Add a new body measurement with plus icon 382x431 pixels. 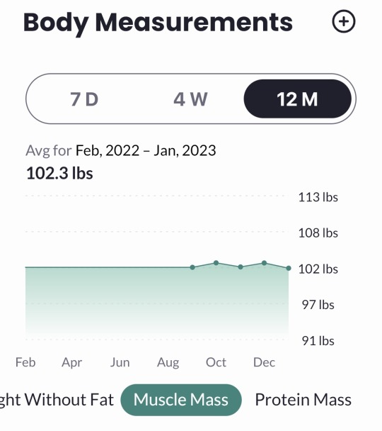coord(344,21)
